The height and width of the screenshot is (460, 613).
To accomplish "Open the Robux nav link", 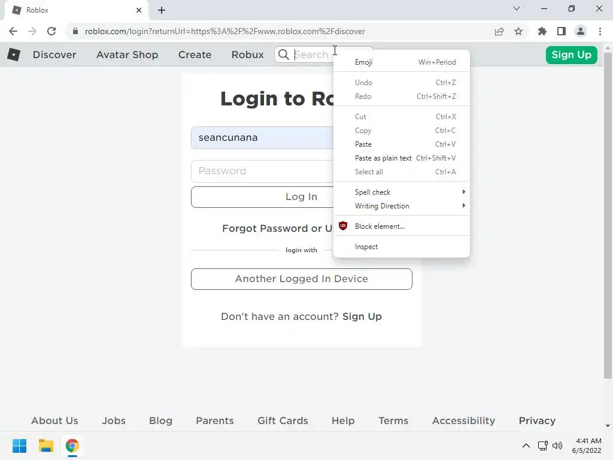I will pyautogui.click(x=247, y=55).
